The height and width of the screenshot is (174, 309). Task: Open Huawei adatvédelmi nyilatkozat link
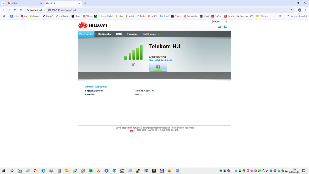point(157,128)
